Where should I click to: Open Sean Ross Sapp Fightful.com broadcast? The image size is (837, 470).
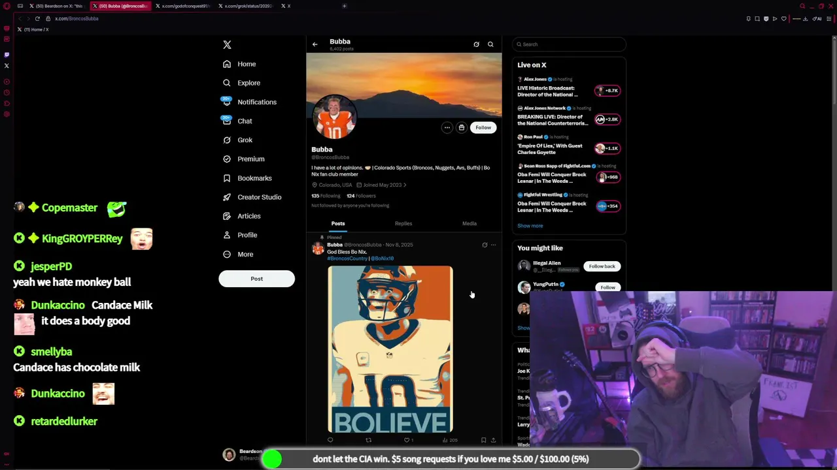click(569, 174)
